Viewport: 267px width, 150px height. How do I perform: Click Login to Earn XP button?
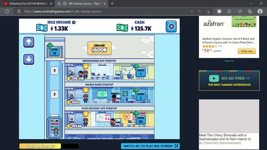[x=40, y=146]
